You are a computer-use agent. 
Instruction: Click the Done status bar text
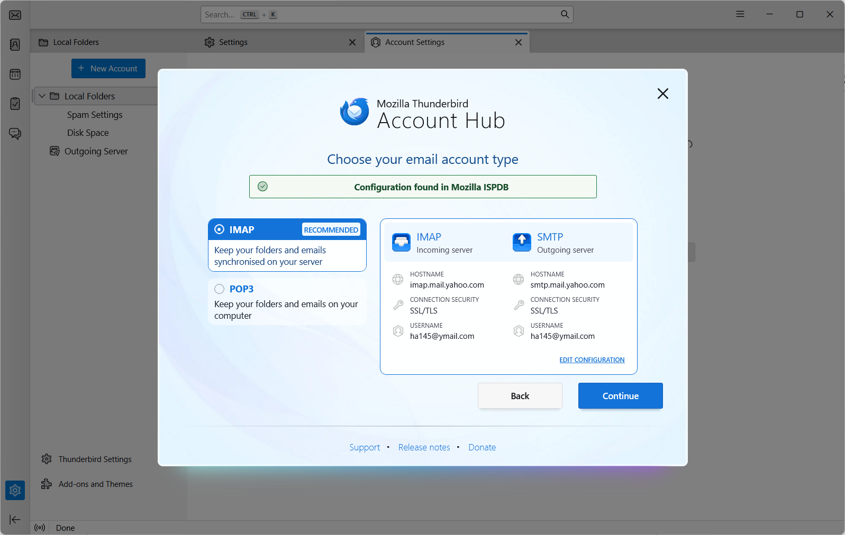[66, 528]
